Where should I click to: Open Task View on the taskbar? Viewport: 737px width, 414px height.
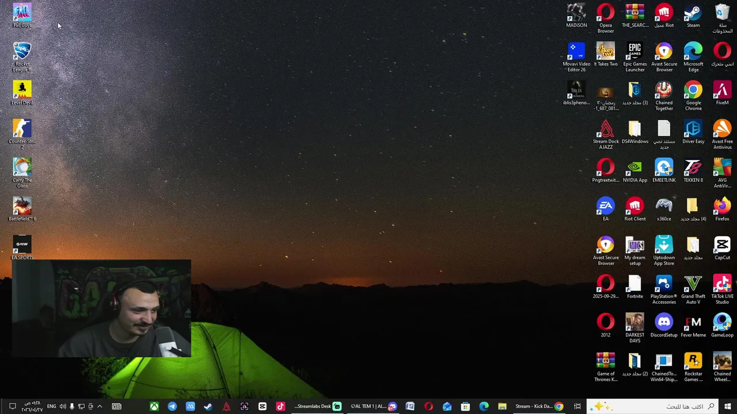click(x=578, y=407)
